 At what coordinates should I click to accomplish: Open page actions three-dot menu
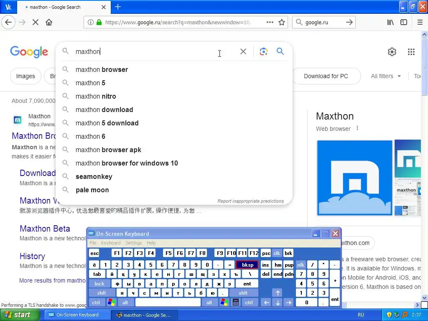[270, 23]
